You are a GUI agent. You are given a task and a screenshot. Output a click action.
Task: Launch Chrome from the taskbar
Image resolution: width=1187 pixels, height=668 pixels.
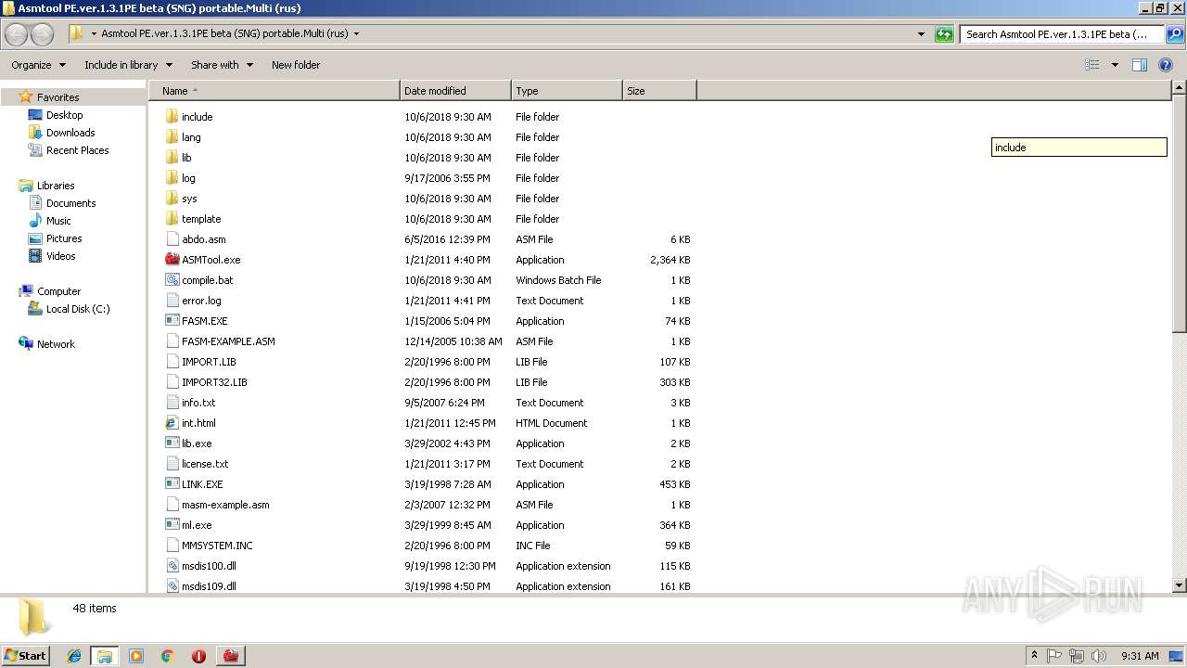tap(167, 656)
